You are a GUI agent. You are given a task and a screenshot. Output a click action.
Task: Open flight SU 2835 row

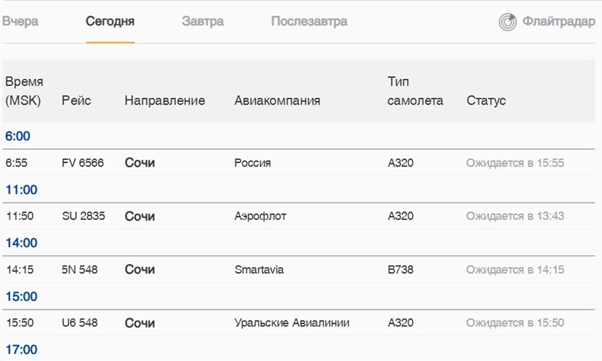click(82, 217)
